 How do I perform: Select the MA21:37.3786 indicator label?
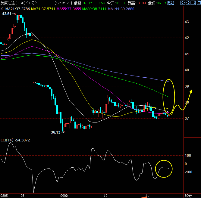pyautogui.click(x=17, y=9)
